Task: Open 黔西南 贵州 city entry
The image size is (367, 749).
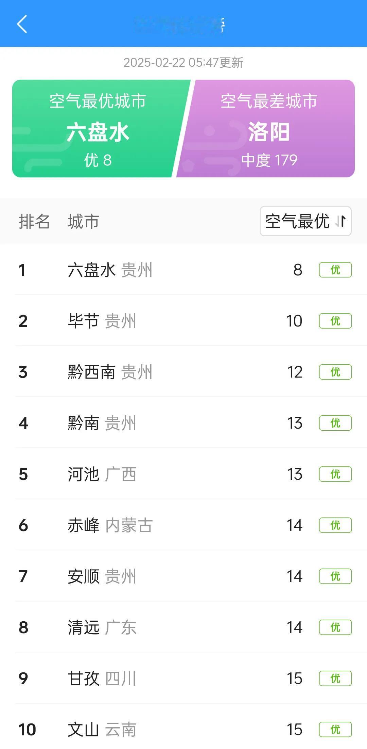Action: [183, 372]
